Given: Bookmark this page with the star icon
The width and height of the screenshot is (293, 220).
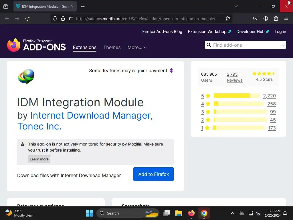Looking at the screenshot, I should tap(227, 19).
